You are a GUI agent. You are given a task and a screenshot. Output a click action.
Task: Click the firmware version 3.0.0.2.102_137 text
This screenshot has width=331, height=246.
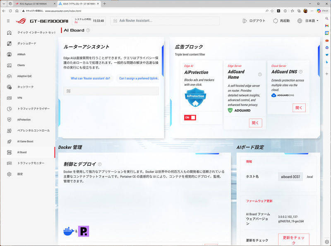tap(291, 219)
